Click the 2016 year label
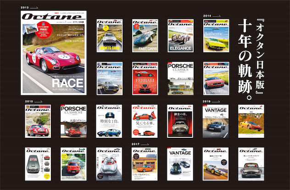Viewport: 290px width, 190px height. click(x=206, y=102)
